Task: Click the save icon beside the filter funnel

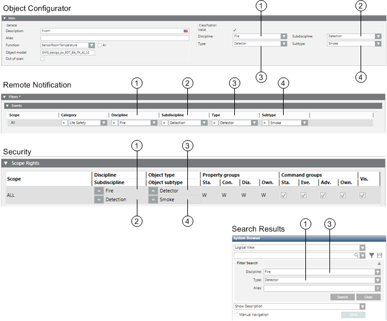Action: click(379, 256)
